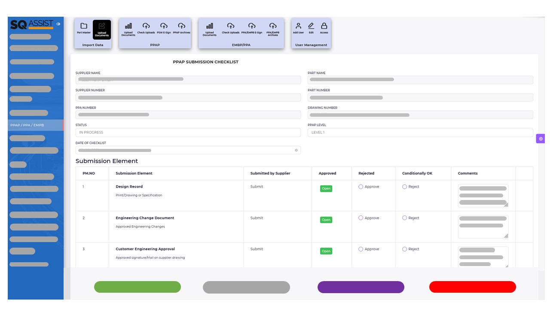Open PPA/EMPB Archives
This screenshot has height=309, width=550.
coord(273,29)
